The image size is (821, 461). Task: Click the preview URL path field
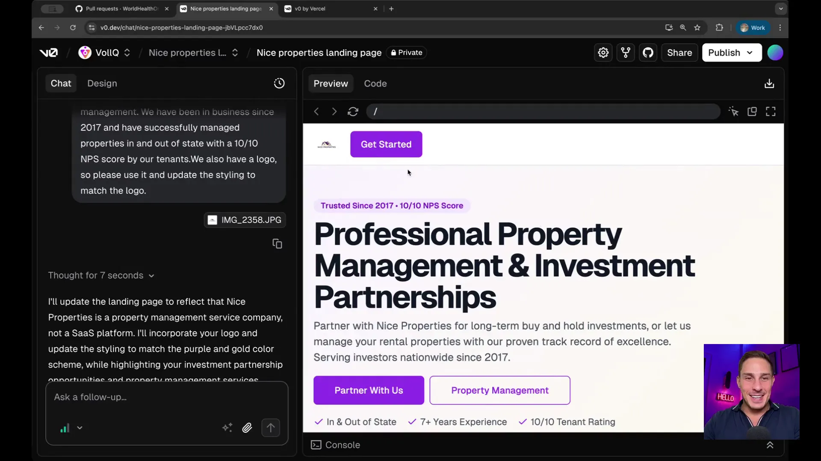[543, 111]
